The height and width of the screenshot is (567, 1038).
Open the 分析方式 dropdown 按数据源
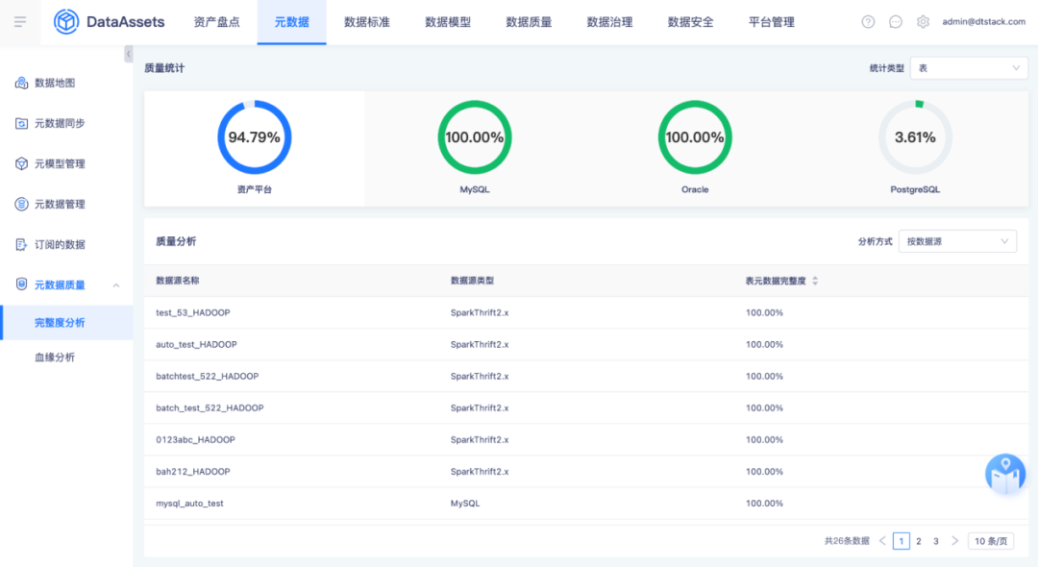[x=957, y=241]
